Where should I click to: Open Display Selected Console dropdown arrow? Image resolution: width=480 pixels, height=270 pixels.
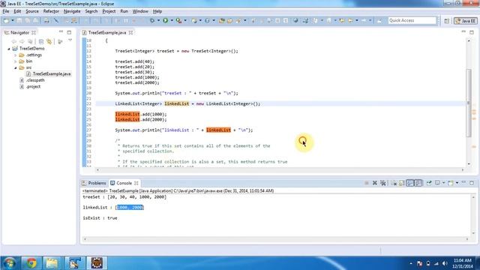443,183
